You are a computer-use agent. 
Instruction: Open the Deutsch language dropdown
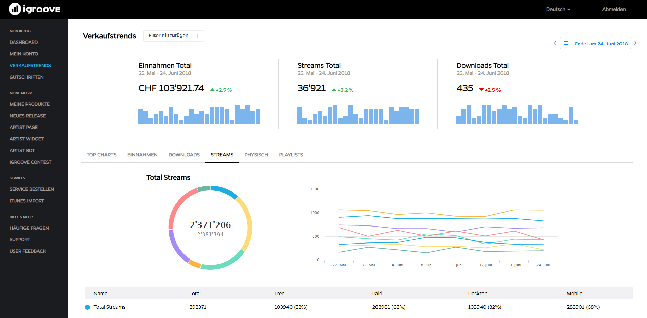558,10
